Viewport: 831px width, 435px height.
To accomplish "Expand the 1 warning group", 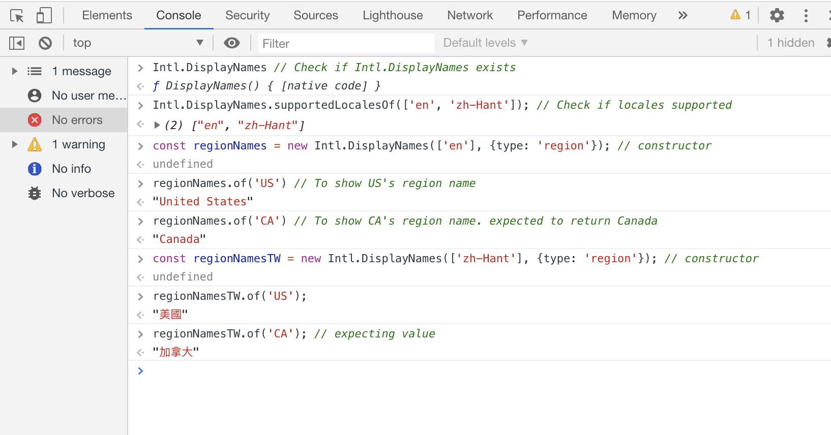I will pyautogui.click(x=15, y=144).
